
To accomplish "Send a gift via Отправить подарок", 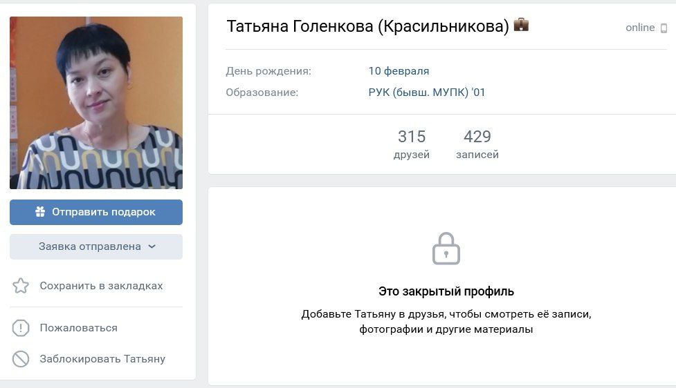I will click(96, 212).
